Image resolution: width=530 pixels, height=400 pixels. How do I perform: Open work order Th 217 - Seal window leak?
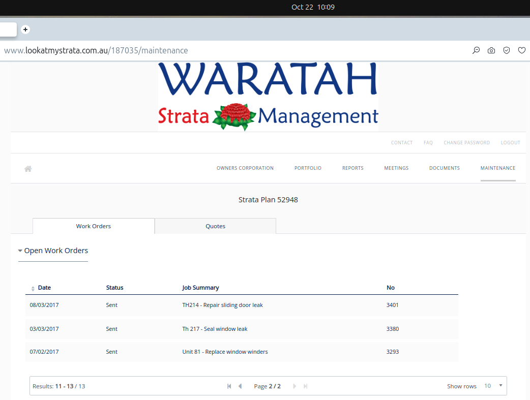[215, 329]
